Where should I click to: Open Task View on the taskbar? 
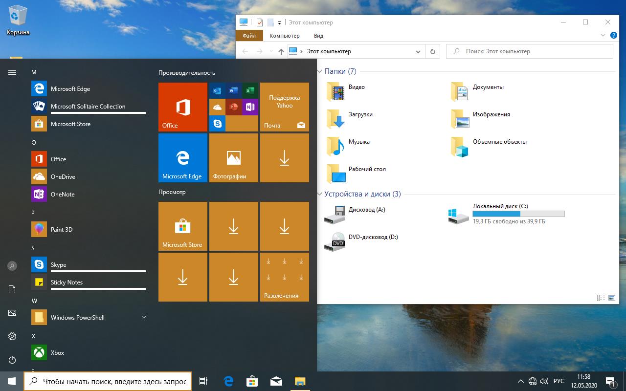click(203, 381)
